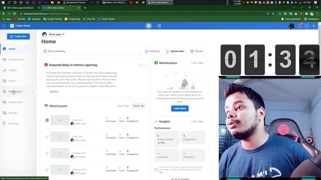The image size is (321, 180).
Task: Open the YouTube bookmark
Action: 20,19
